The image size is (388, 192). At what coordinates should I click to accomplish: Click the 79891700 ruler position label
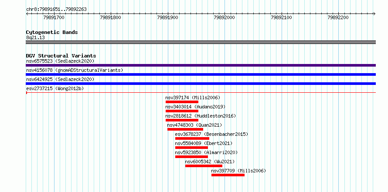pos(54,17)
